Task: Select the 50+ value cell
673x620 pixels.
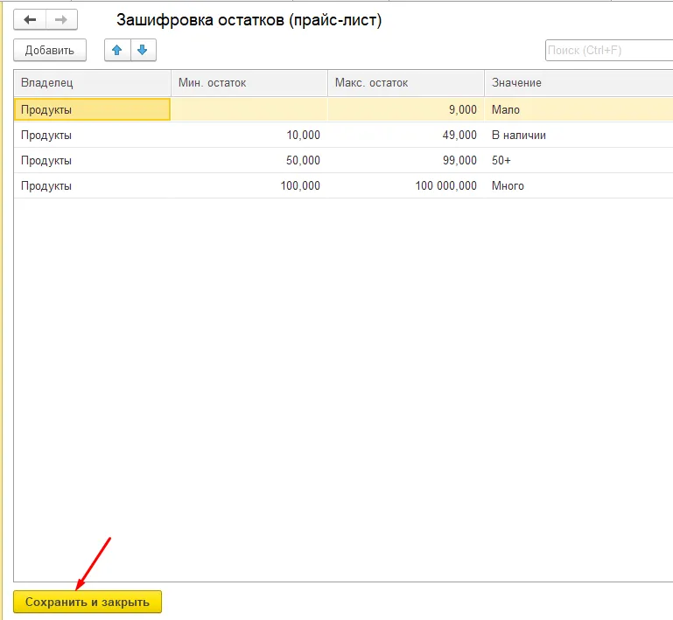Action: (x=578, y=160)
